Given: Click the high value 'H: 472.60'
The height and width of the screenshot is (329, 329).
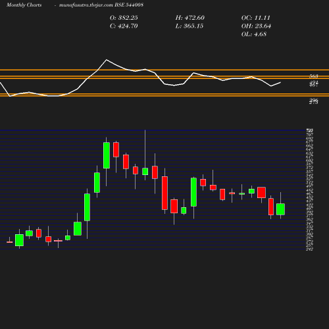Looking at the screenshot, I should coord(190,18).
